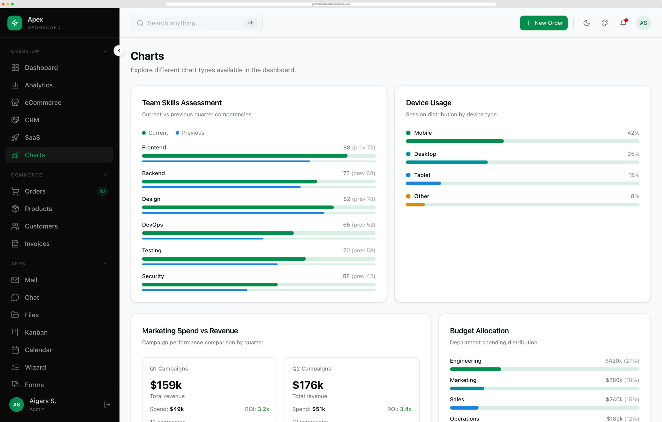Focus the Search anything input field

[x=197, y=23]
